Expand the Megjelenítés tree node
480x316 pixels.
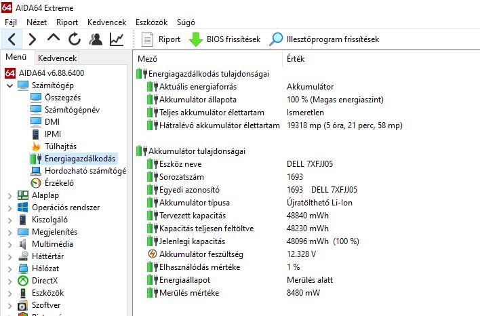point(9,233)
